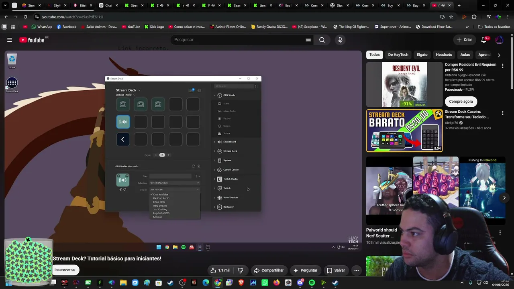Open WhatsApp from the Windows taskbar

tap(265, 283)
